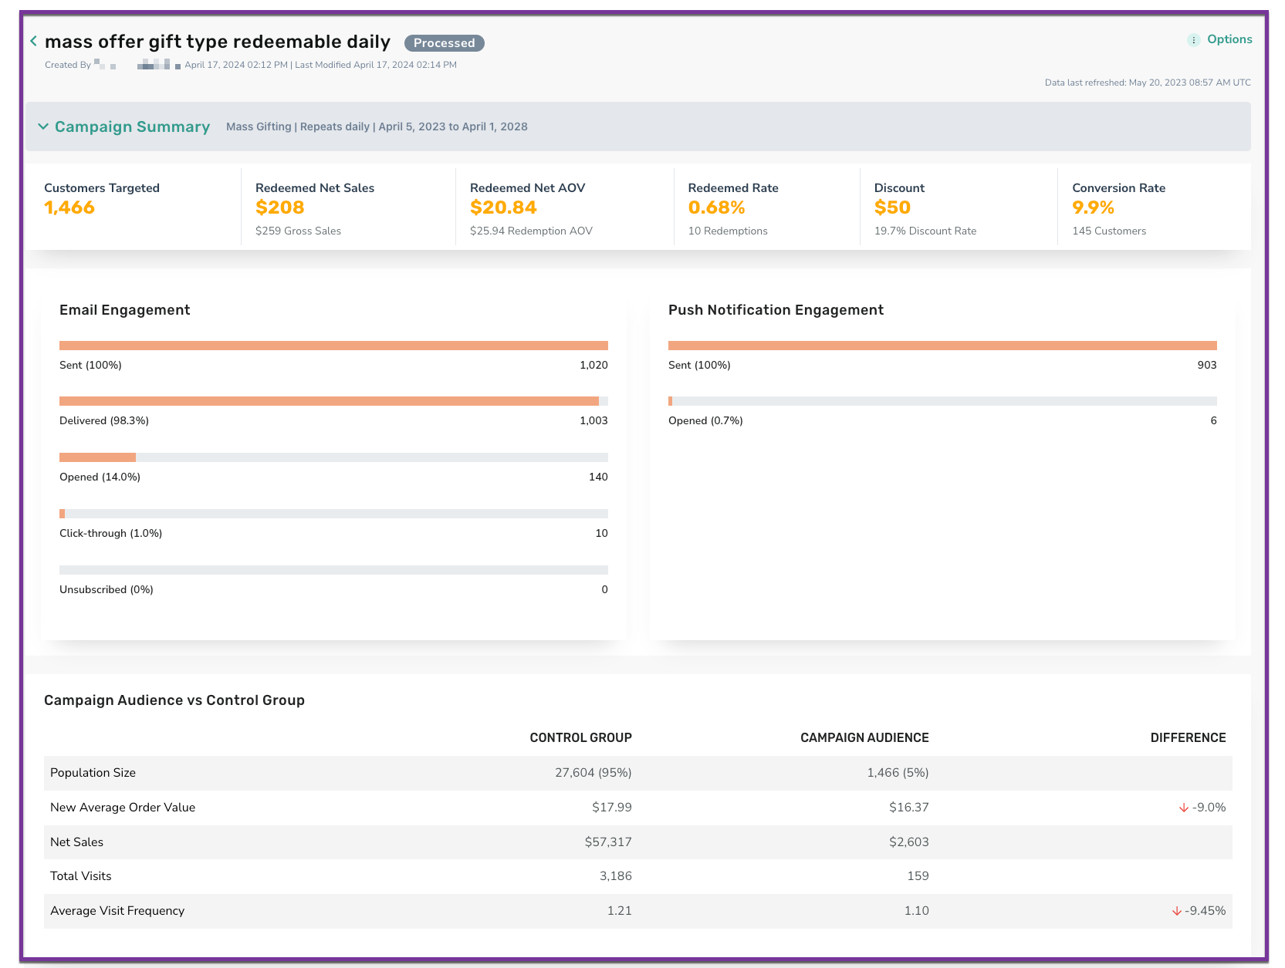Click the Email Sent (100%) progress bar
Screen dimensions: 1285x968
tap(333, 346)
